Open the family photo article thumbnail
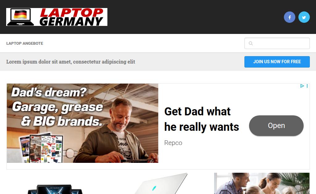 coord(262,183)
